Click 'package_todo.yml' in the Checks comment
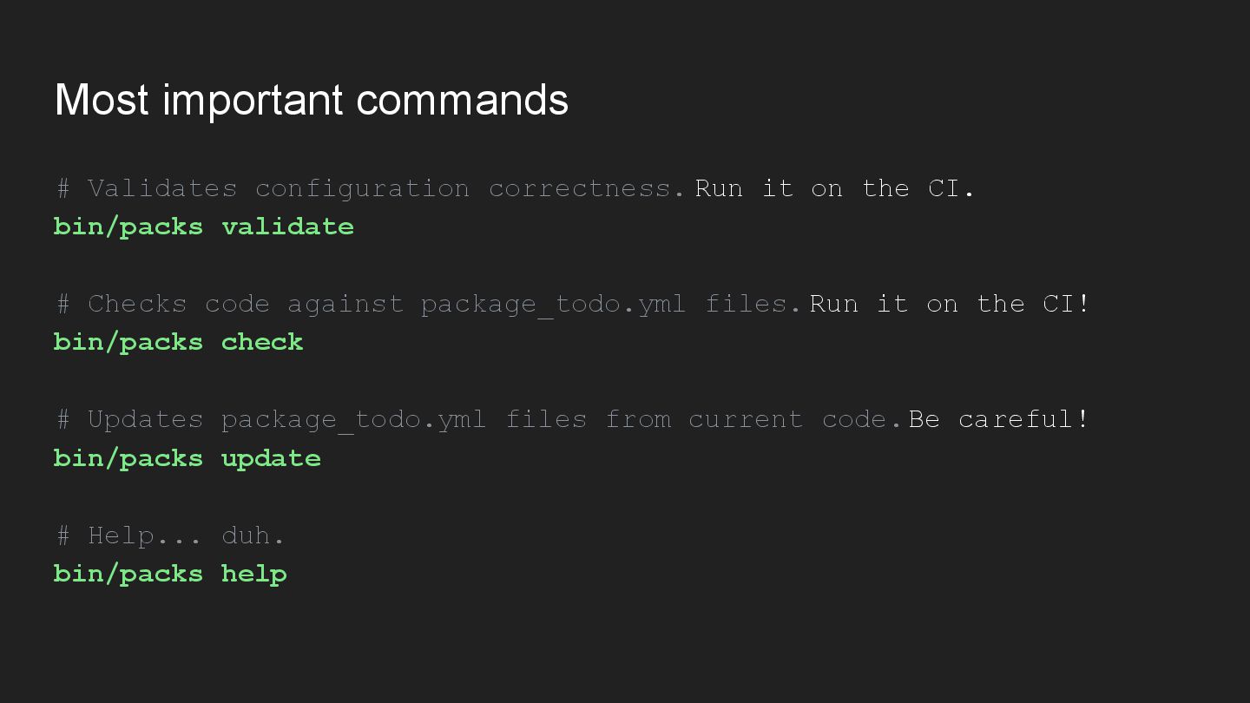1250x703 pixels. (x=553, y=305)
